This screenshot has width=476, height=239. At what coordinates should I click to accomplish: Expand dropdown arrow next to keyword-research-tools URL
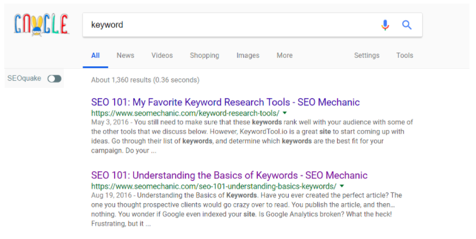click(285, 113)
